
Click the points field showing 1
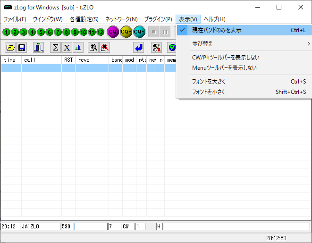tap(141, 226)
